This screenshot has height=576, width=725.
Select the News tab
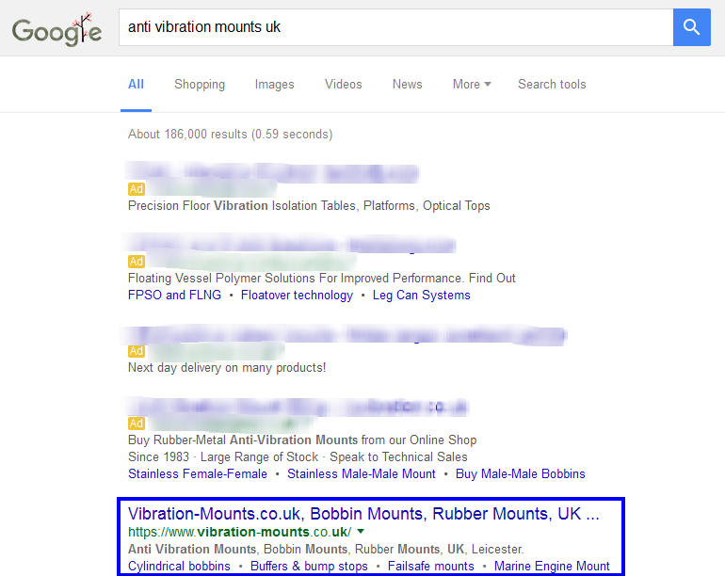(x=408, y=84)
